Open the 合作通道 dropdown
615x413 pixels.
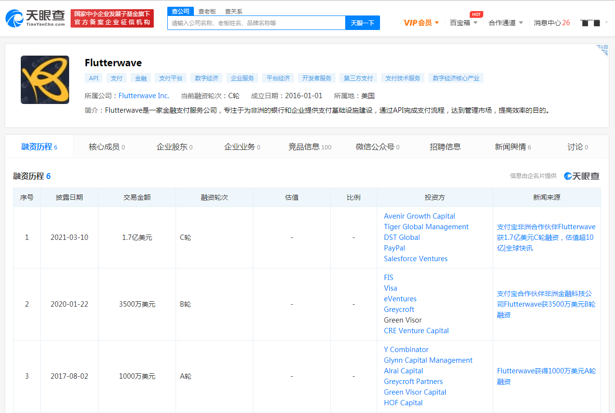(x=506, y=23)
